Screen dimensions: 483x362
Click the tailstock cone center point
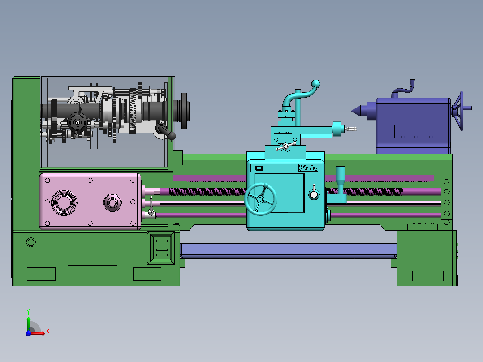pos(359,111)
